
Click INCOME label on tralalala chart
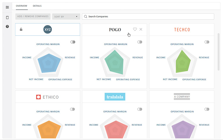pyautogui.click(x=94, y=125)
